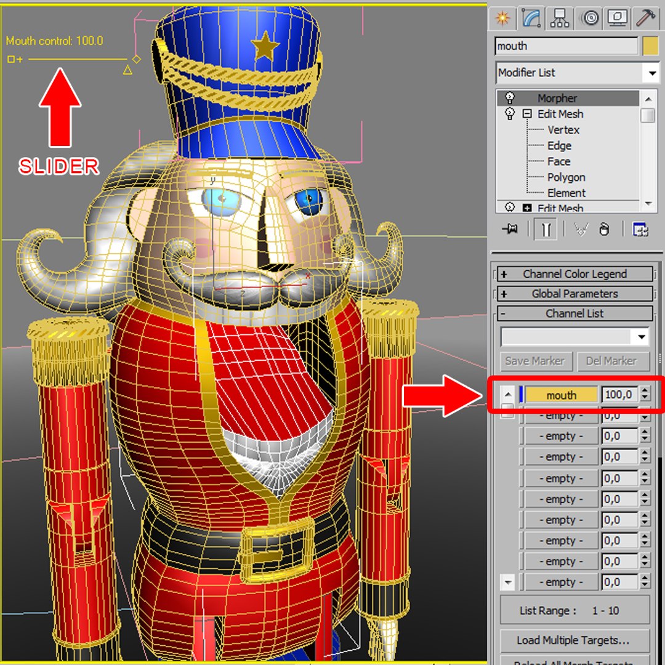Click spinner of last empty channel
The image size is (665, 665).
tap(645, 582)
